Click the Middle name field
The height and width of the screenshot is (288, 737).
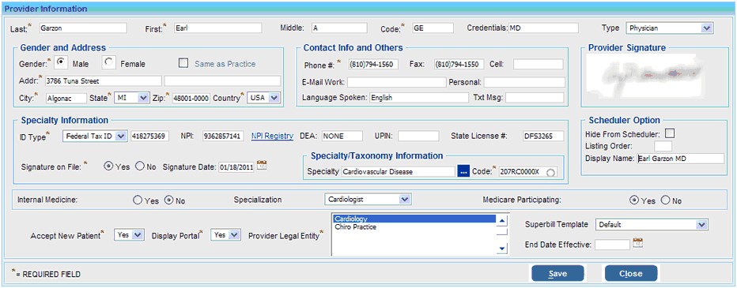click(339, 28)
